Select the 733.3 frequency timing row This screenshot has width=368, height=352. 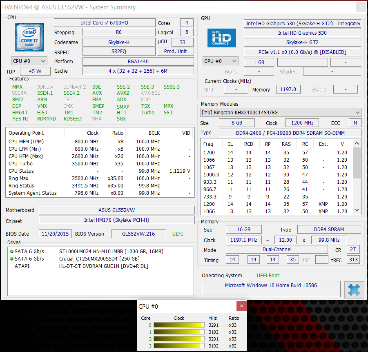[277, 197]
